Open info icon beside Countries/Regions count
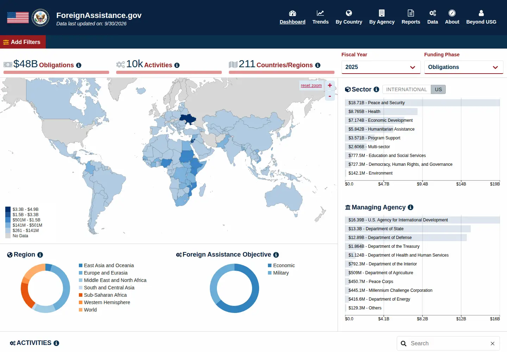 [x=318, y=65]
